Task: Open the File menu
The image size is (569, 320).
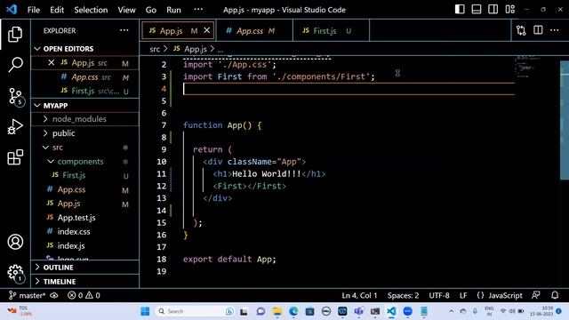Action: 34,10
